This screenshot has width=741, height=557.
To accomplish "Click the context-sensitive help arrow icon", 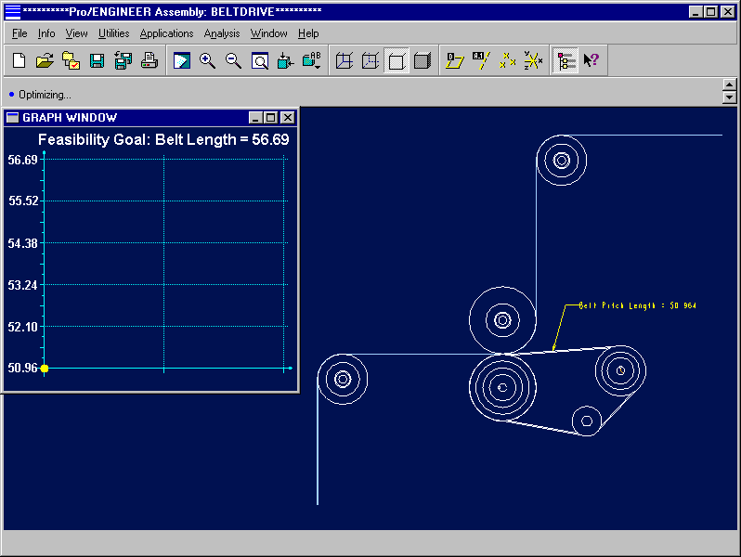I will (x=591, y=61).
